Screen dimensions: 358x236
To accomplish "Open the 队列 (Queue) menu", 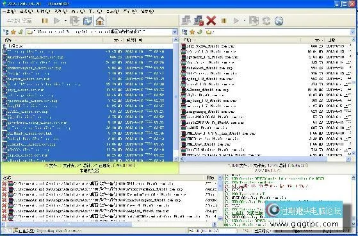I will click(x=61, y=11).
